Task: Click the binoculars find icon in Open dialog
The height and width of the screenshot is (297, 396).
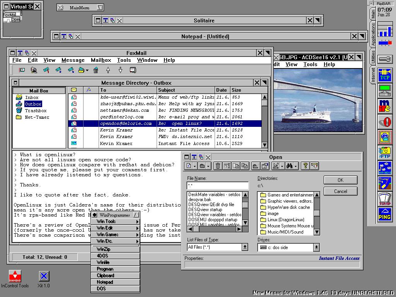Action: pos(289,166)
